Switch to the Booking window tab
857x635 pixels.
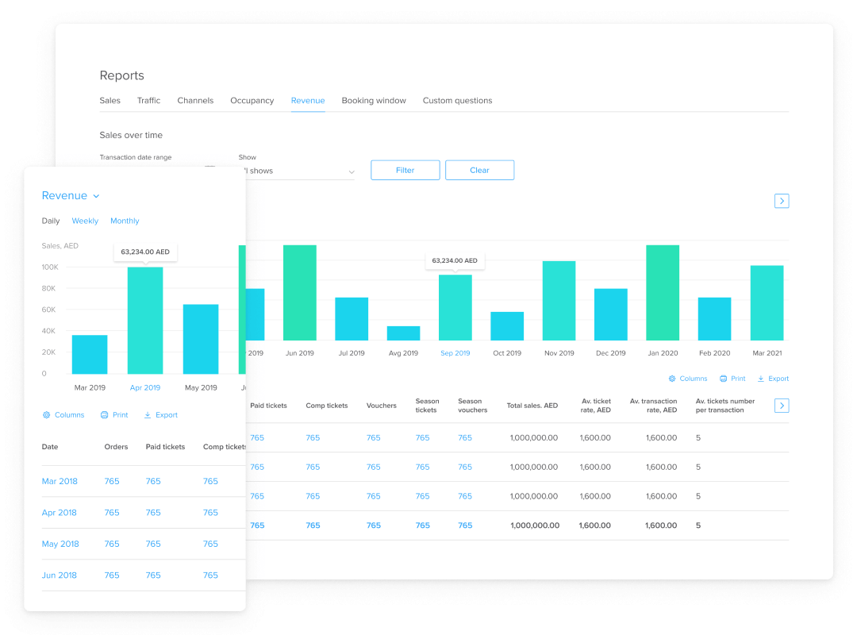(x=374, y=101)
